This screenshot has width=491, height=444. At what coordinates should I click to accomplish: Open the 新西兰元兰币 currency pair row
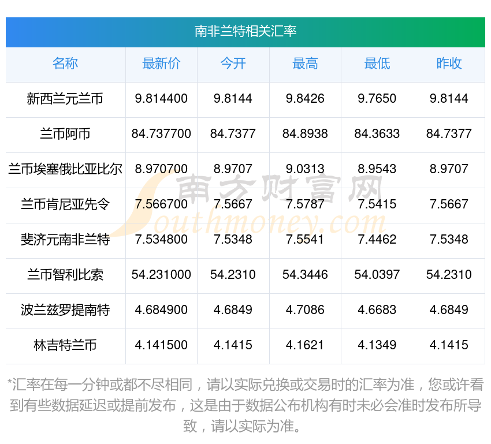pyautogui.click(x=65, y=99)
